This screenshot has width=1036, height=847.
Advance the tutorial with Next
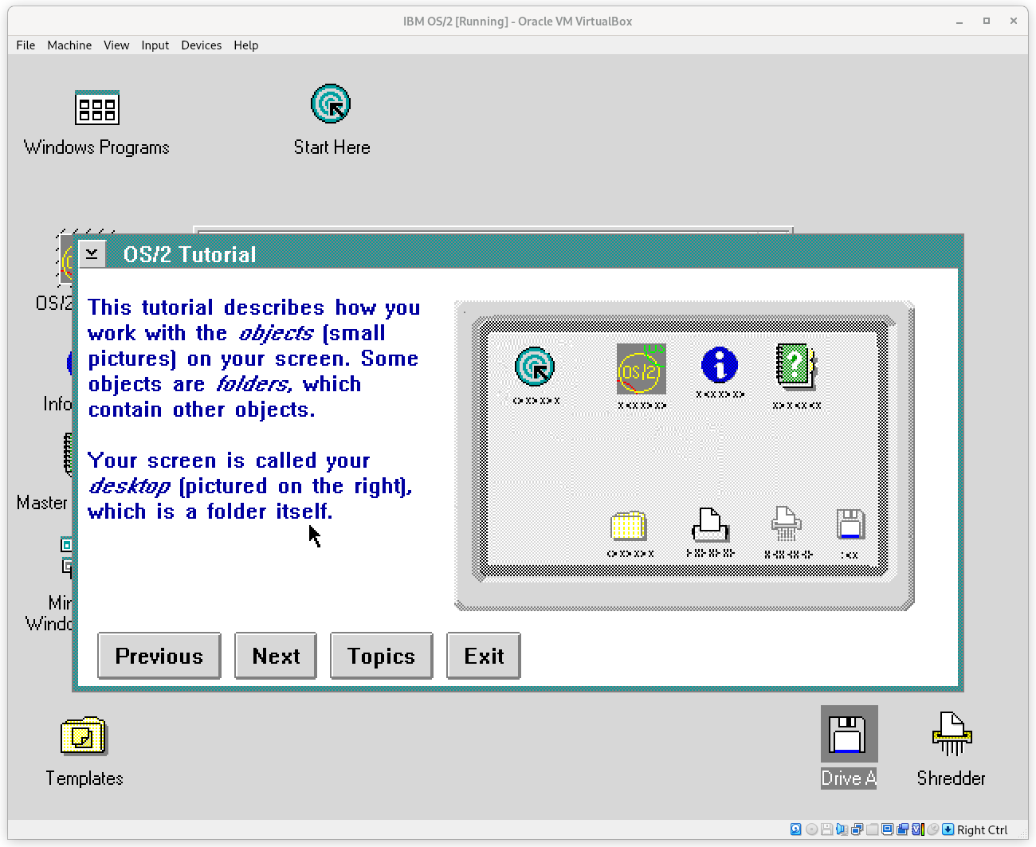pos(276,656)
